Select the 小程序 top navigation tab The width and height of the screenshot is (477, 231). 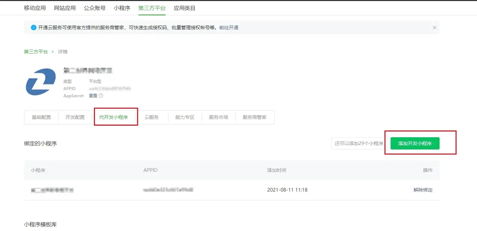click(x=122, y=8)
